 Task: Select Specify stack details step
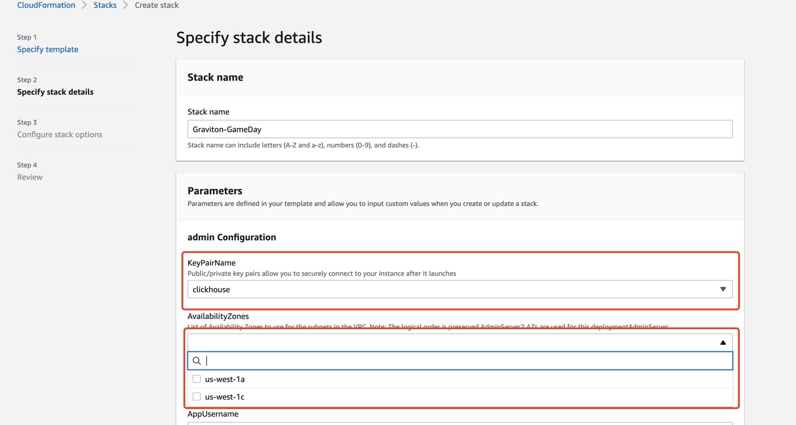coord(55,92)
